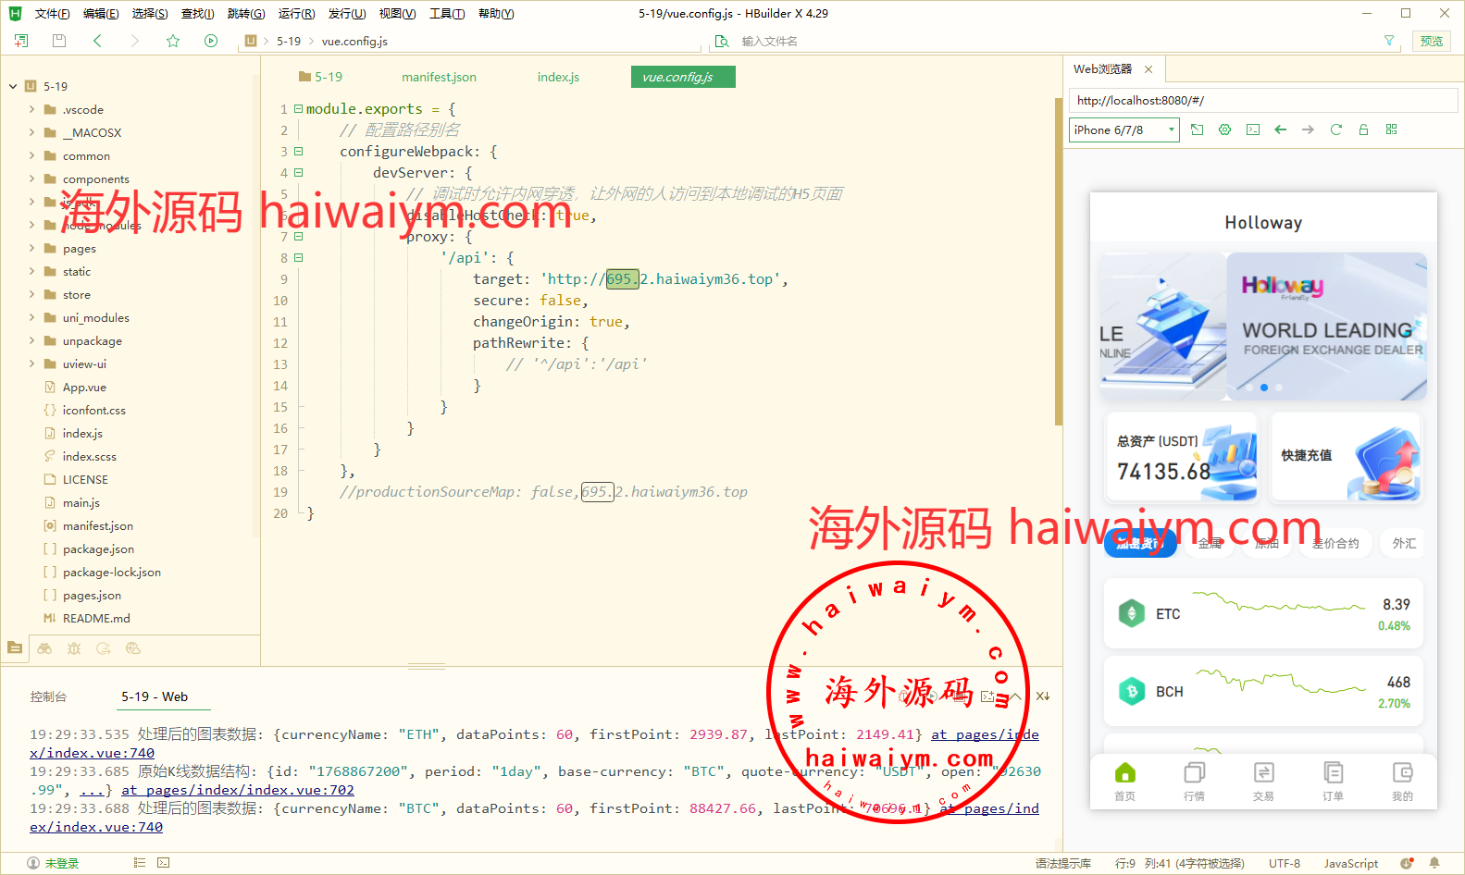This screenshot has width=1465, height=875.
Task: Refresh the built-in web browser page
Action: 1335,129
